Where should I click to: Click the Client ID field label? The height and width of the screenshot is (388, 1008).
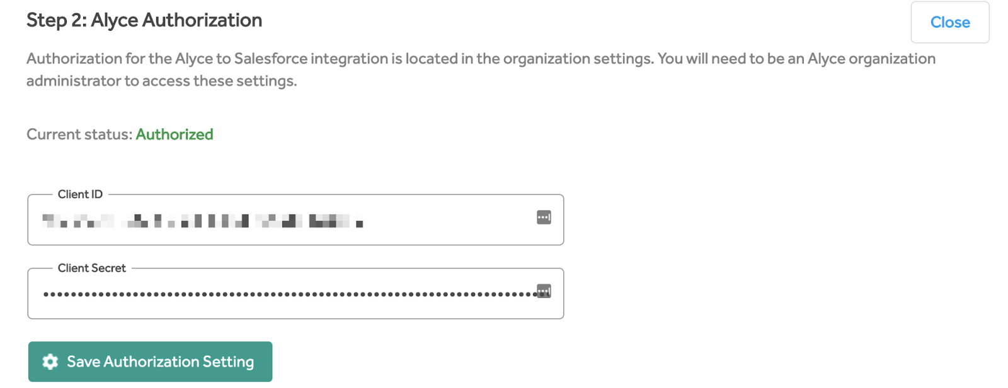click(80, 194)
